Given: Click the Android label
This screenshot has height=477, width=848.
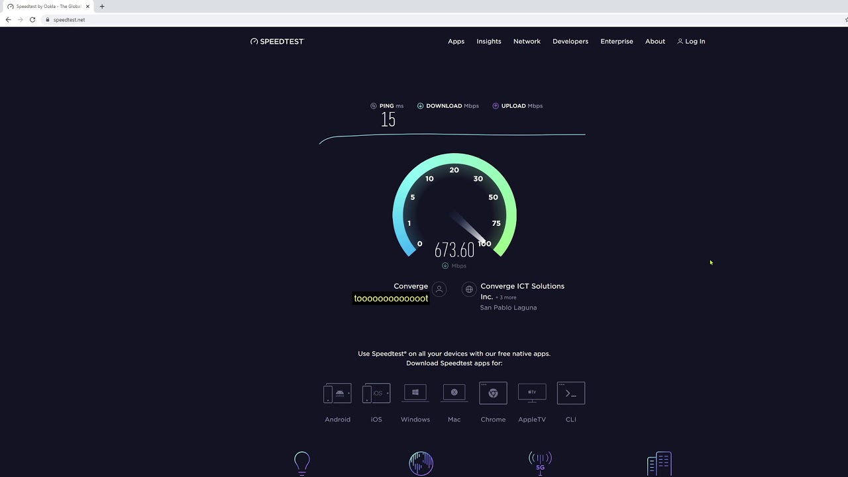Looking at the screenshot, I should (x=337, y=419).
